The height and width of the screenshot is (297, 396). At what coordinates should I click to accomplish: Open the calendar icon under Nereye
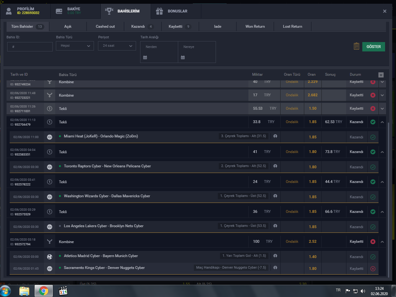183,57
